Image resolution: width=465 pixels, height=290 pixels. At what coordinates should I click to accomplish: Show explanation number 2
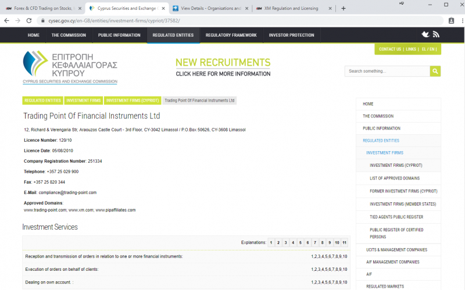[278, 242]
